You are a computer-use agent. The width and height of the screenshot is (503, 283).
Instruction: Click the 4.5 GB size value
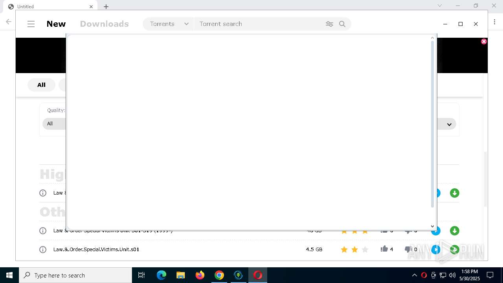coord(314,250)
